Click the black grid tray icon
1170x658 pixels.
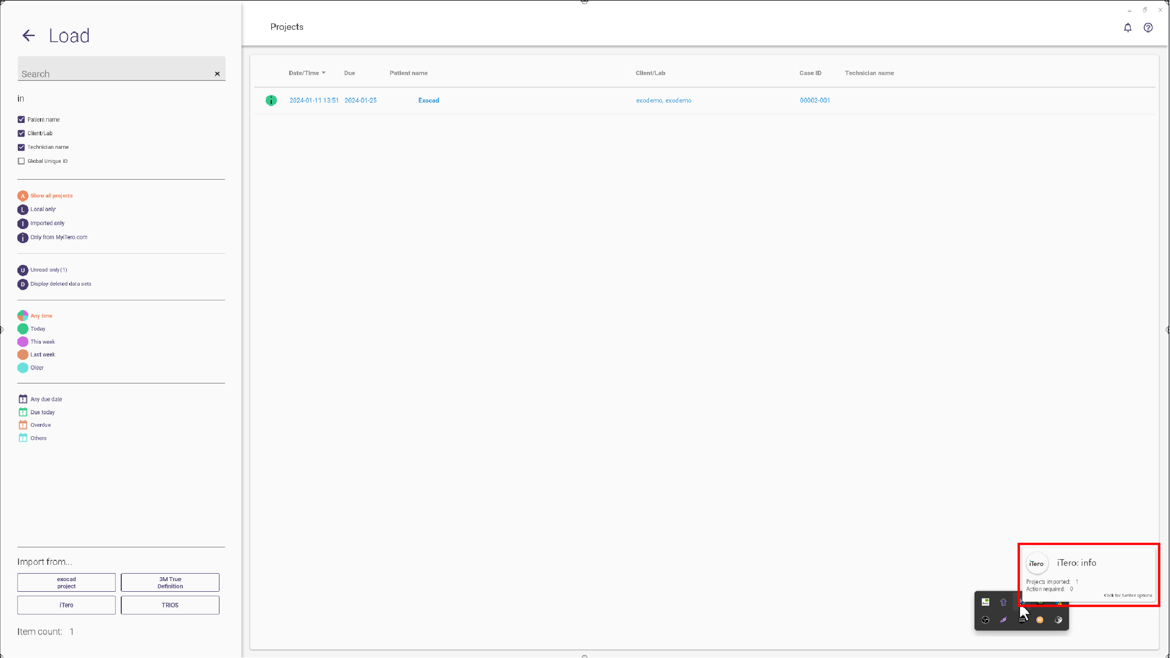[x=1022, y=620]
